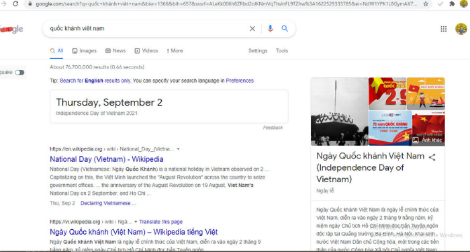Switch to Images tab

point(84,50)
